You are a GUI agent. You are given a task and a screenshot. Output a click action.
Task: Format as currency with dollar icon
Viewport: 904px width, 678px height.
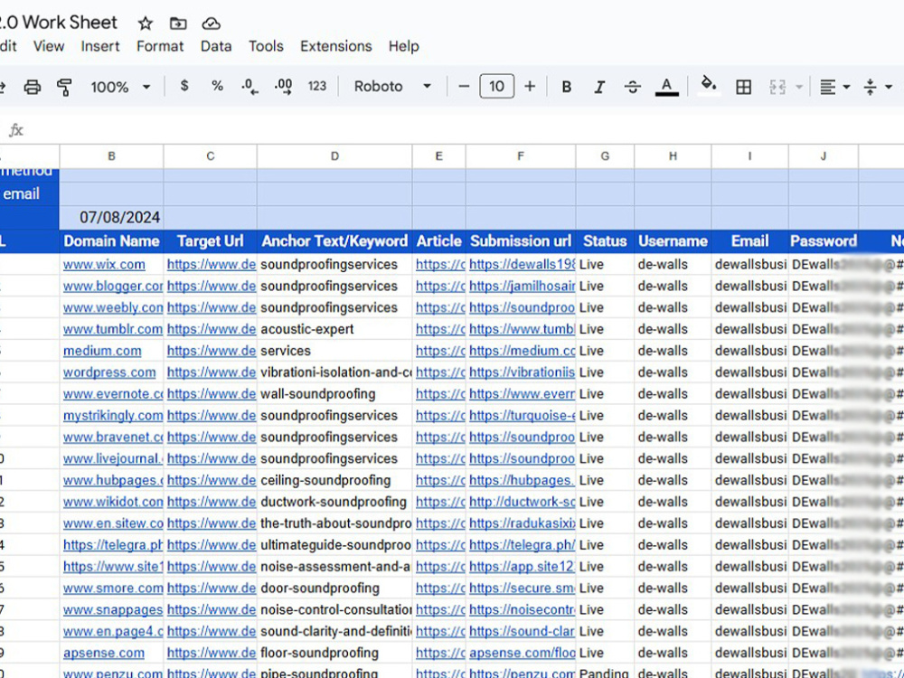184,86
